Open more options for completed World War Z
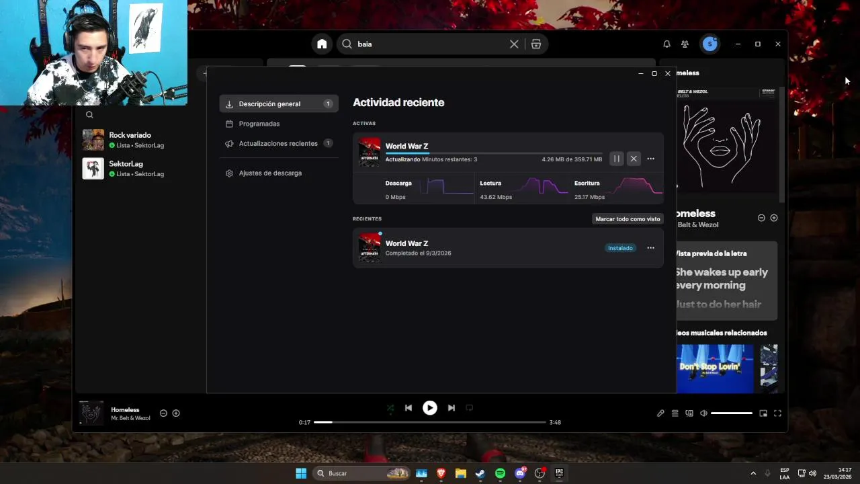This screenshot has height=484, width=860. 650,248
